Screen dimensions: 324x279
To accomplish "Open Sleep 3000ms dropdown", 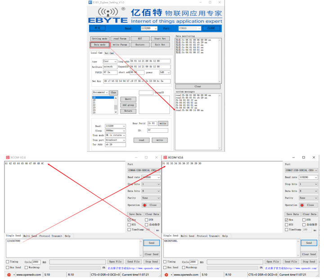I will click(x=115, y=131).
